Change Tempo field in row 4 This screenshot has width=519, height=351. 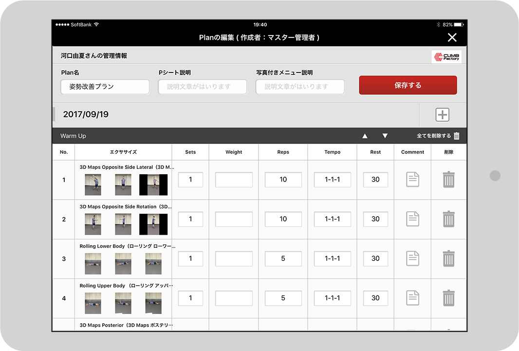pyautogui.click(x=332, y=298)
